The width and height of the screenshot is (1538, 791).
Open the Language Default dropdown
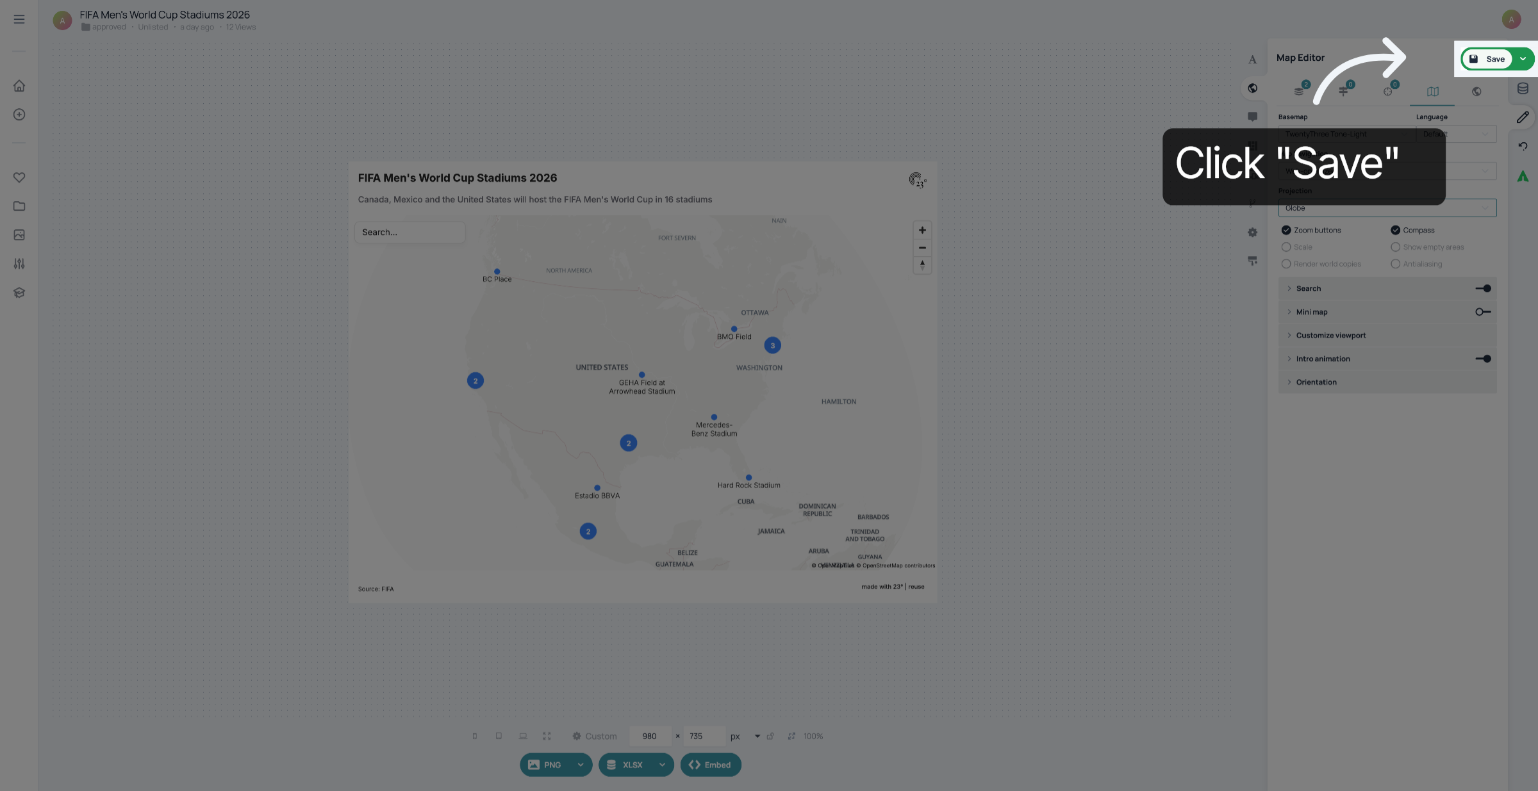click(x=1456, y=134)
